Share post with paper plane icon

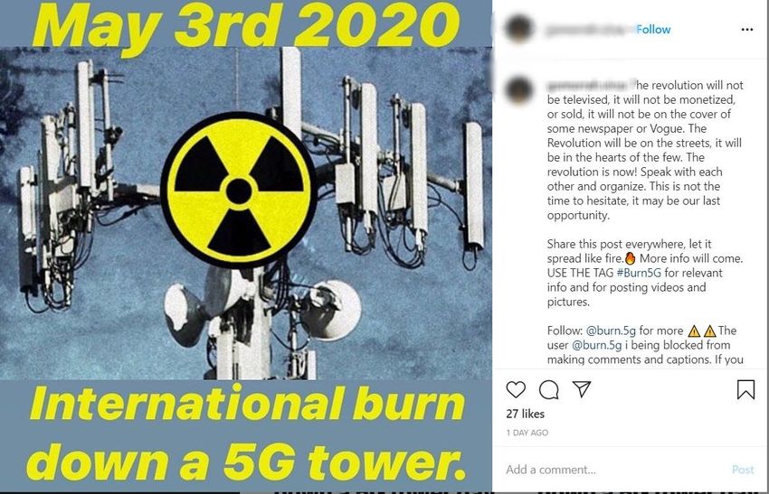tap(582, 388)
